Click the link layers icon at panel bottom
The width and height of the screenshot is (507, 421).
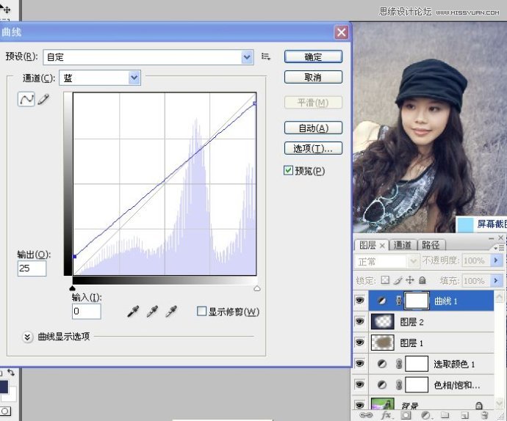(366, 415)
